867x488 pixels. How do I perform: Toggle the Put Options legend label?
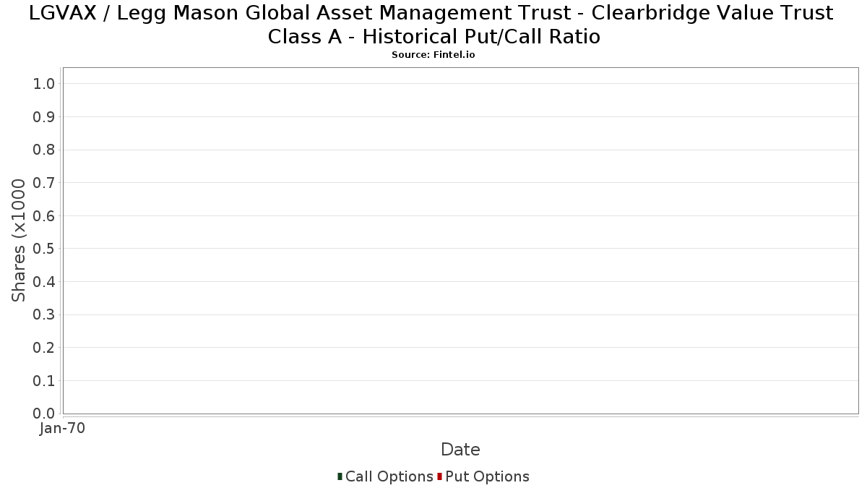(487, 476)
